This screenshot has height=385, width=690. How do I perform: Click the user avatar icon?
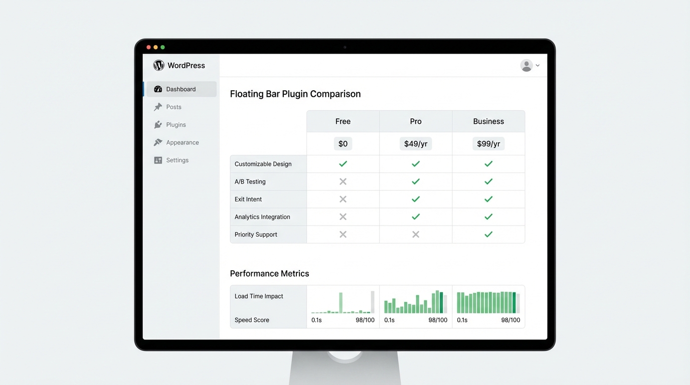tap(526, 65)
